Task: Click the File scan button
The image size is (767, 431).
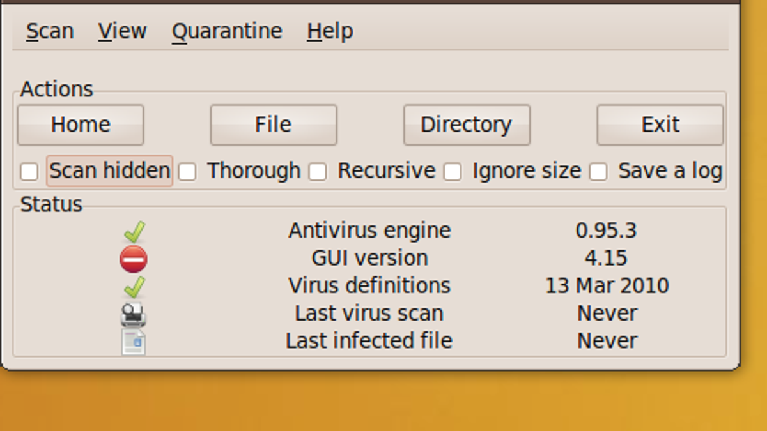Action: click(x=274, y=125)
